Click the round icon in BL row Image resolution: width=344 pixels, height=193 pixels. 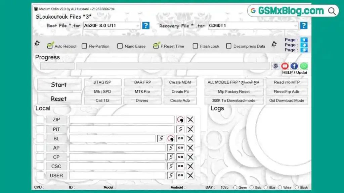coord(171,138)
